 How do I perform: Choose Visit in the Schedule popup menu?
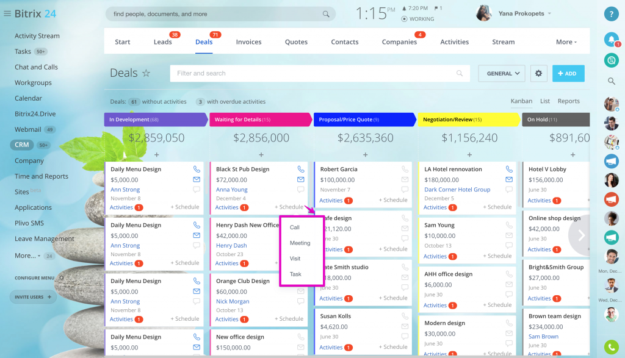[295, 259]
